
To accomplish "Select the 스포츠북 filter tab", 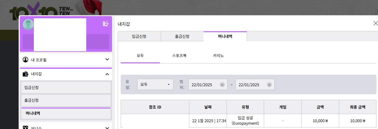I will click(x=179, y=56).
